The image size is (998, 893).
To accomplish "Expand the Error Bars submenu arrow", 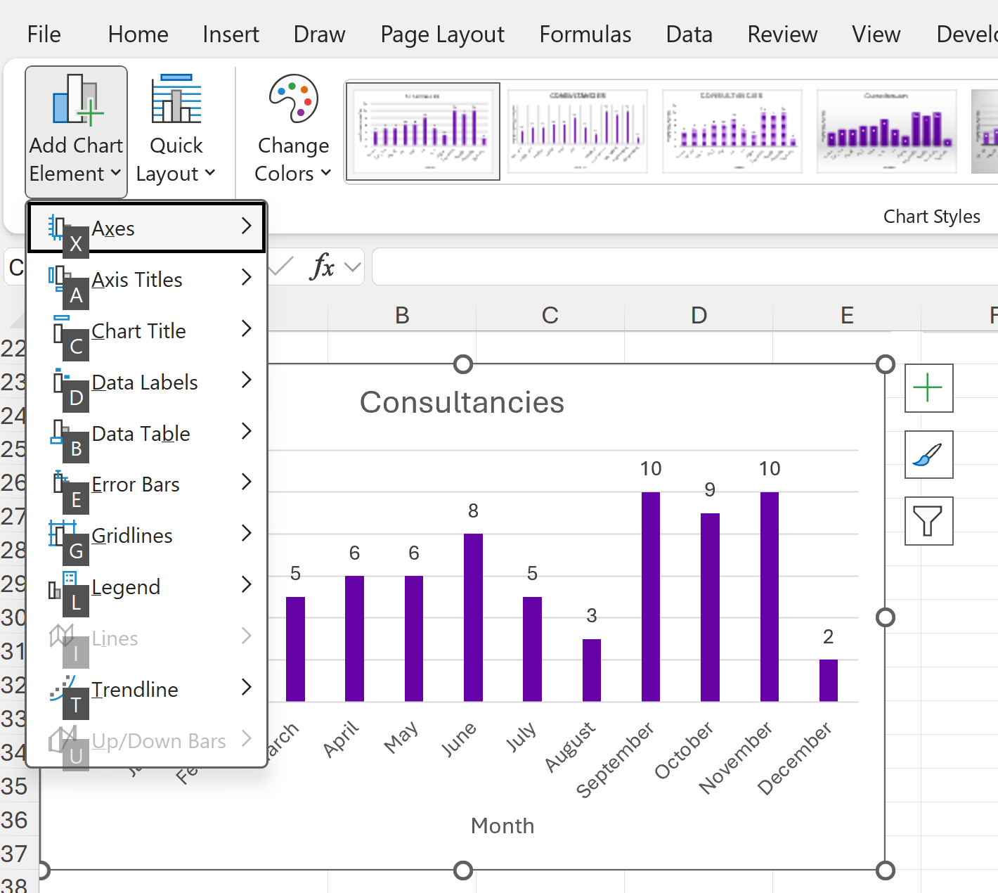I will click(x=246, y=482).
